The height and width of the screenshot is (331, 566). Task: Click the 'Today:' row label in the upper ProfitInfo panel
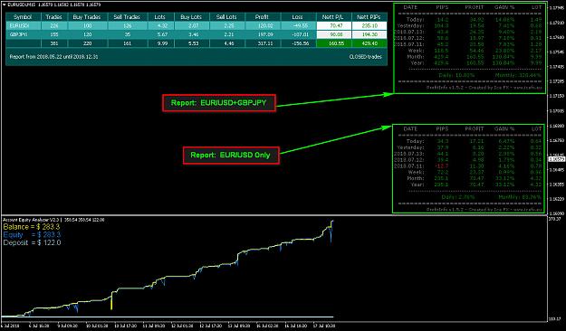click(415, 20)
